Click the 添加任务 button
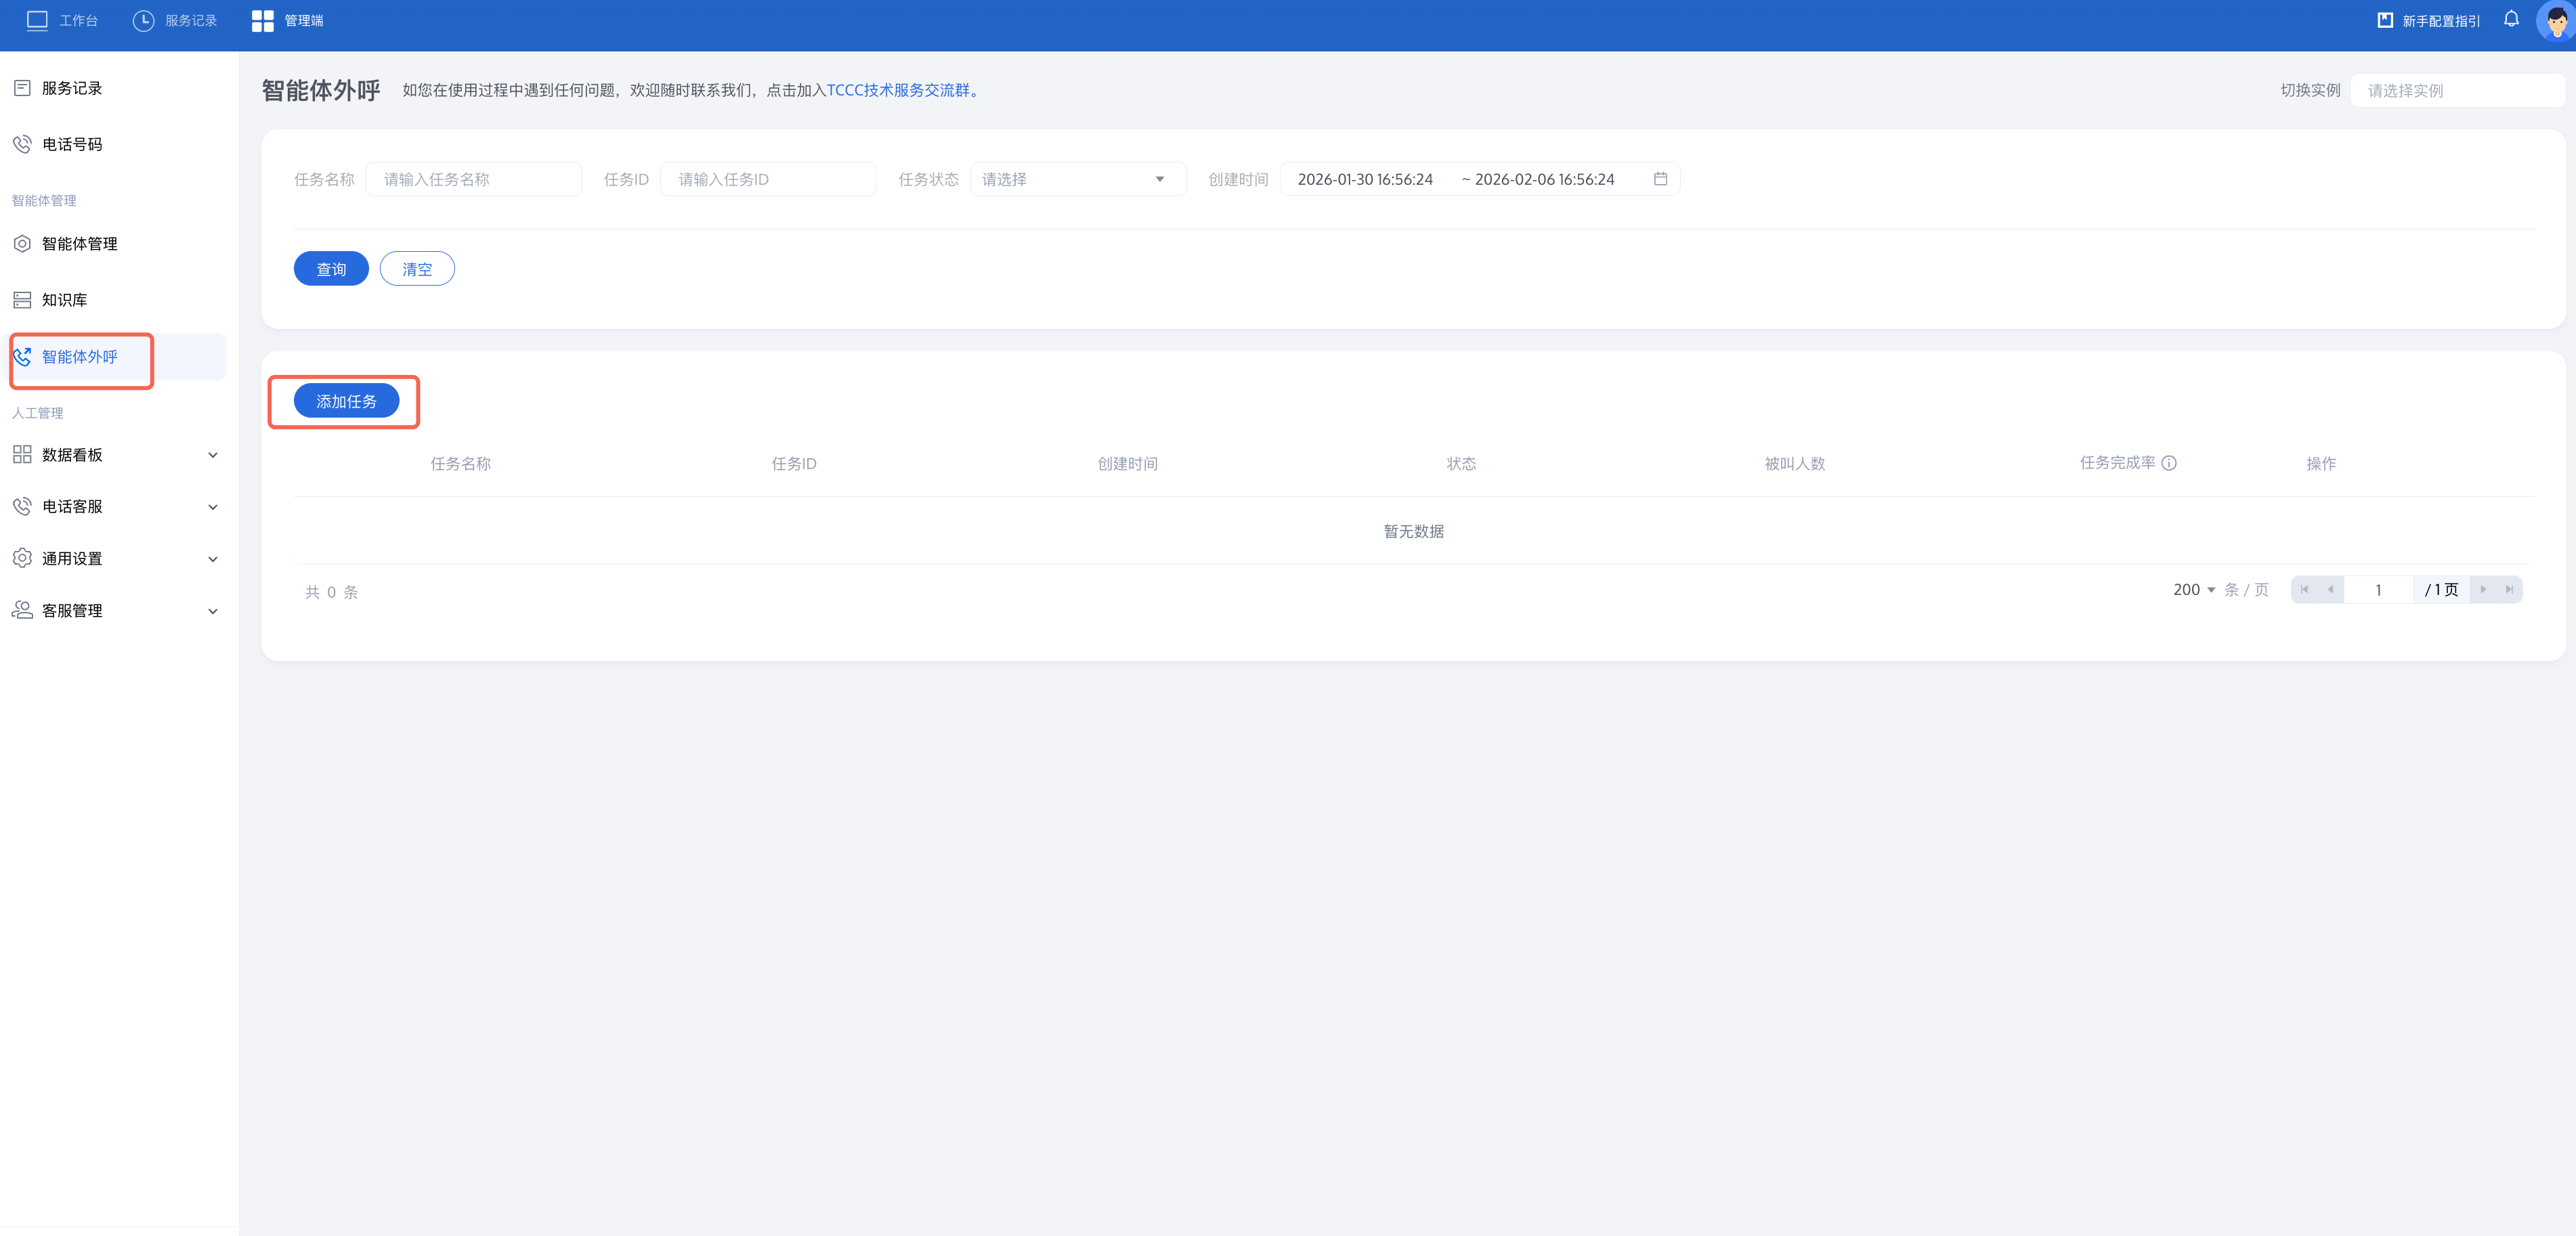This screenshot has width=2576, height=1236. pyautogui.click(x=346, y=401)
